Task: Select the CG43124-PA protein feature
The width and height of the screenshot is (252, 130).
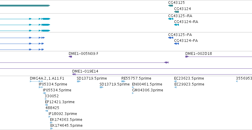Action: pos(176,44)
